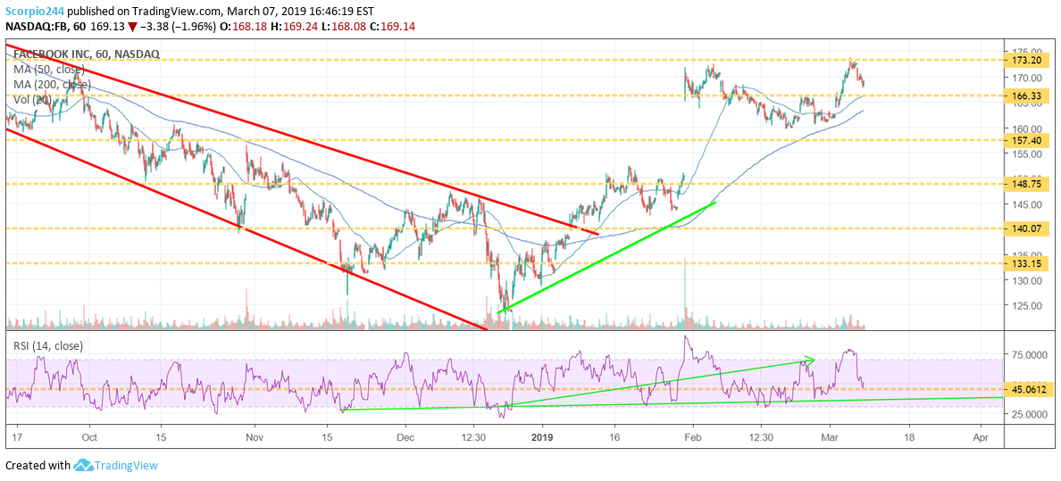Click the 148.75 price level label
Viewport: 1061px width, 481px height.
tap(1027, 184)
